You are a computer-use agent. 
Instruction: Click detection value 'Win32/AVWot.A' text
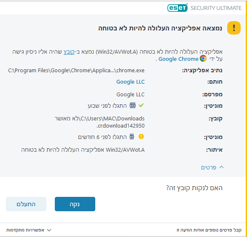(125, 150)
